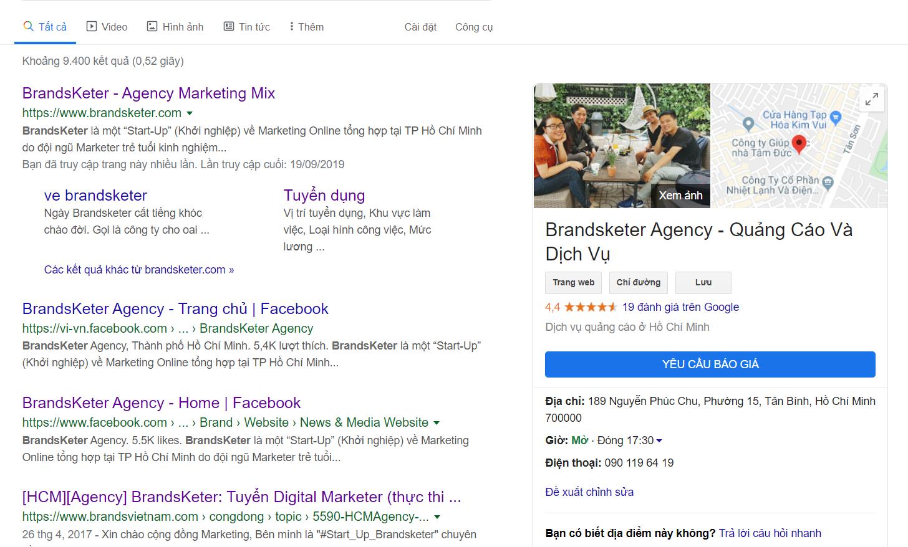This screenshot has width=908, height=547.
Task: Click the Trang web button
Action: pos(574,283)
